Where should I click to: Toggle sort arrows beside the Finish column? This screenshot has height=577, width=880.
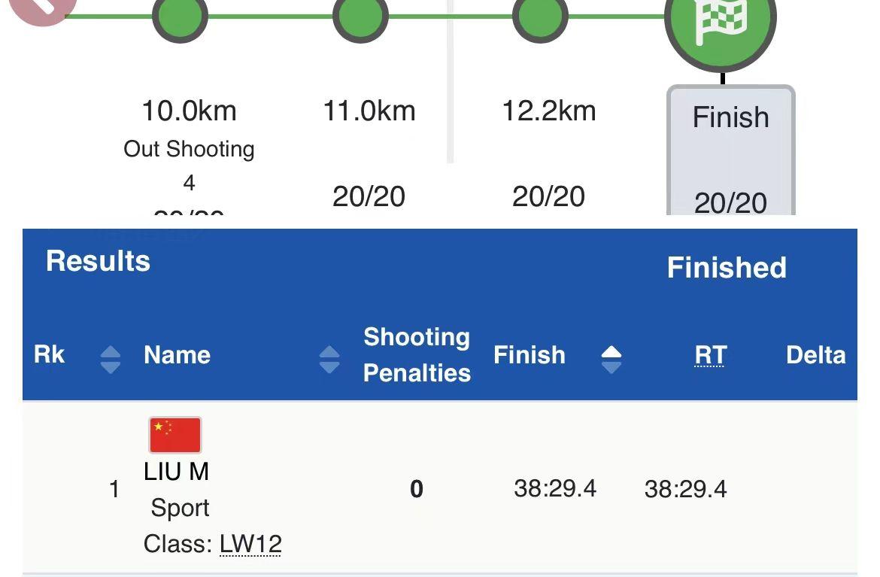coord(611,359)
